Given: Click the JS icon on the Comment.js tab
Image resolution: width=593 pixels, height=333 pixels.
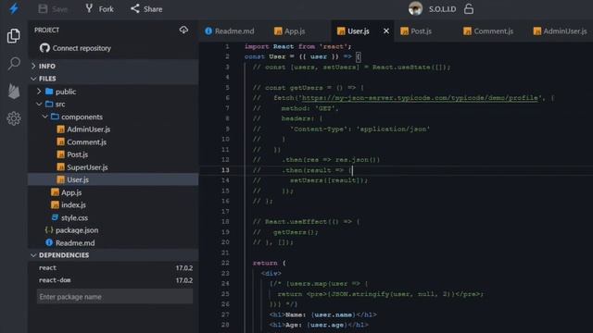Looking at the screenshot, I should [467, 31].
